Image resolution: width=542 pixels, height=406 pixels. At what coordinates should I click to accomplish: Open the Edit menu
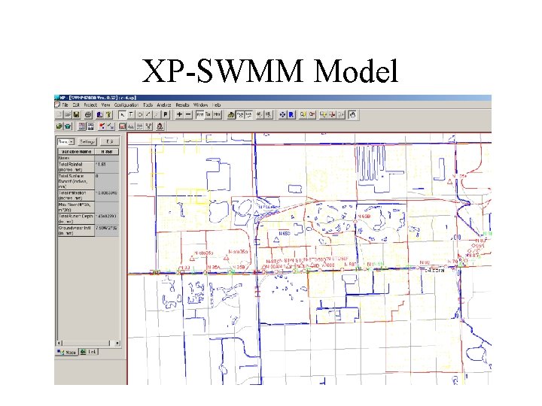pyautogui.click(x=76, y=105)
